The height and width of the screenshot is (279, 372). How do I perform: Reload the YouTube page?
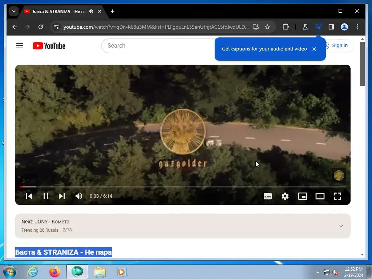pos(41,27)
